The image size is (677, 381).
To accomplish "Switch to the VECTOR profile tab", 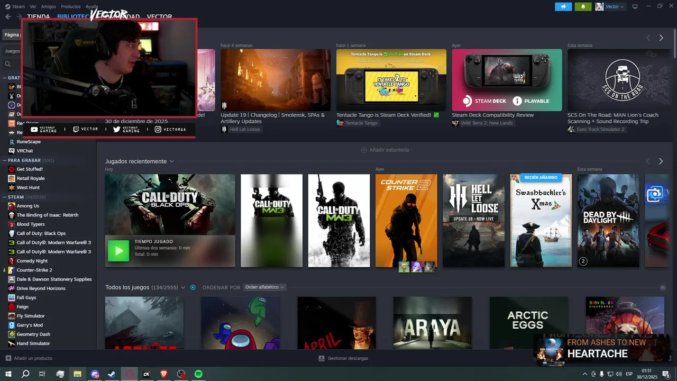I will point(159,16).
